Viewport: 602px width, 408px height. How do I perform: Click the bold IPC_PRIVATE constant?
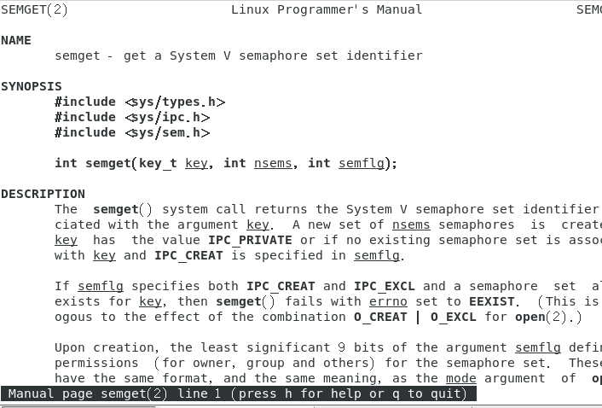[250, 240]
